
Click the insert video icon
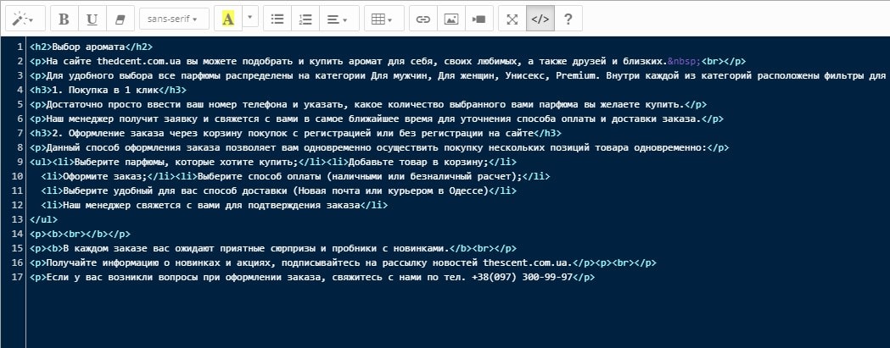[x=479, y=19]
